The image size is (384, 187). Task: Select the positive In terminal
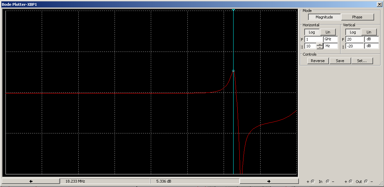point(313,182)
